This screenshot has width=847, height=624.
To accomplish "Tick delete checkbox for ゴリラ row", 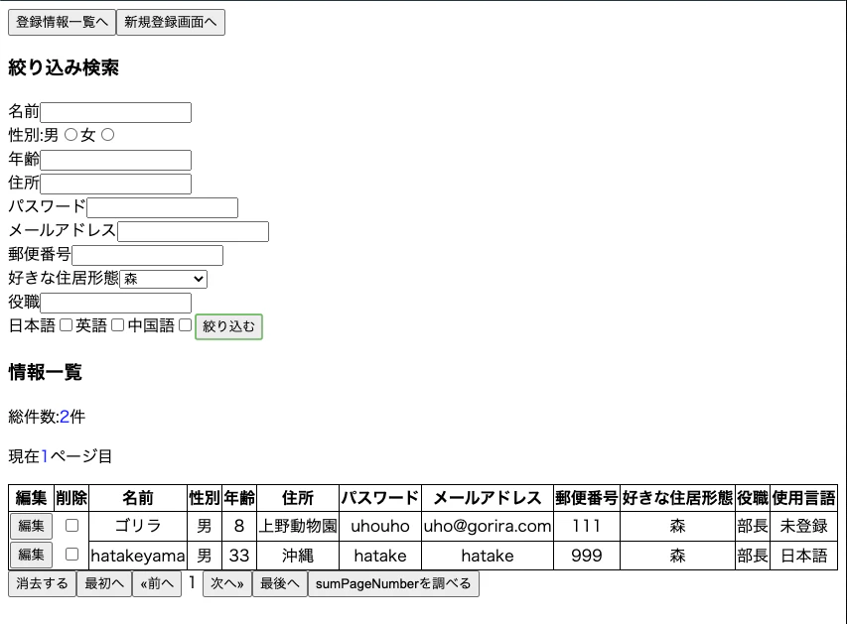I will point(71,525).
